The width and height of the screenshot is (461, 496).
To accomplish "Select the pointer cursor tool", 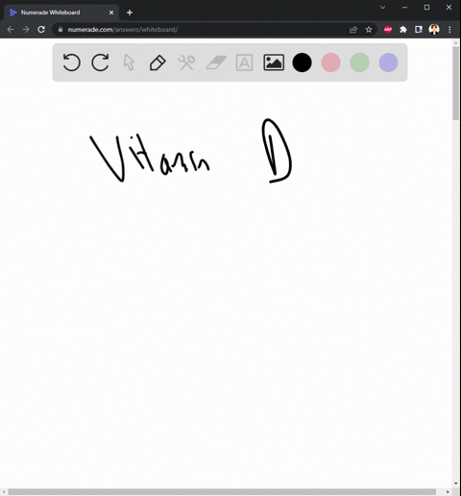I will coord(129,62).
